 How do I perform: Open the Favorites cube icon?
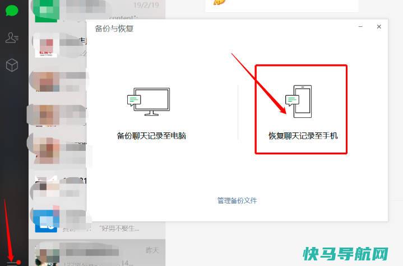pyautogui.click(x=12, y=65)
